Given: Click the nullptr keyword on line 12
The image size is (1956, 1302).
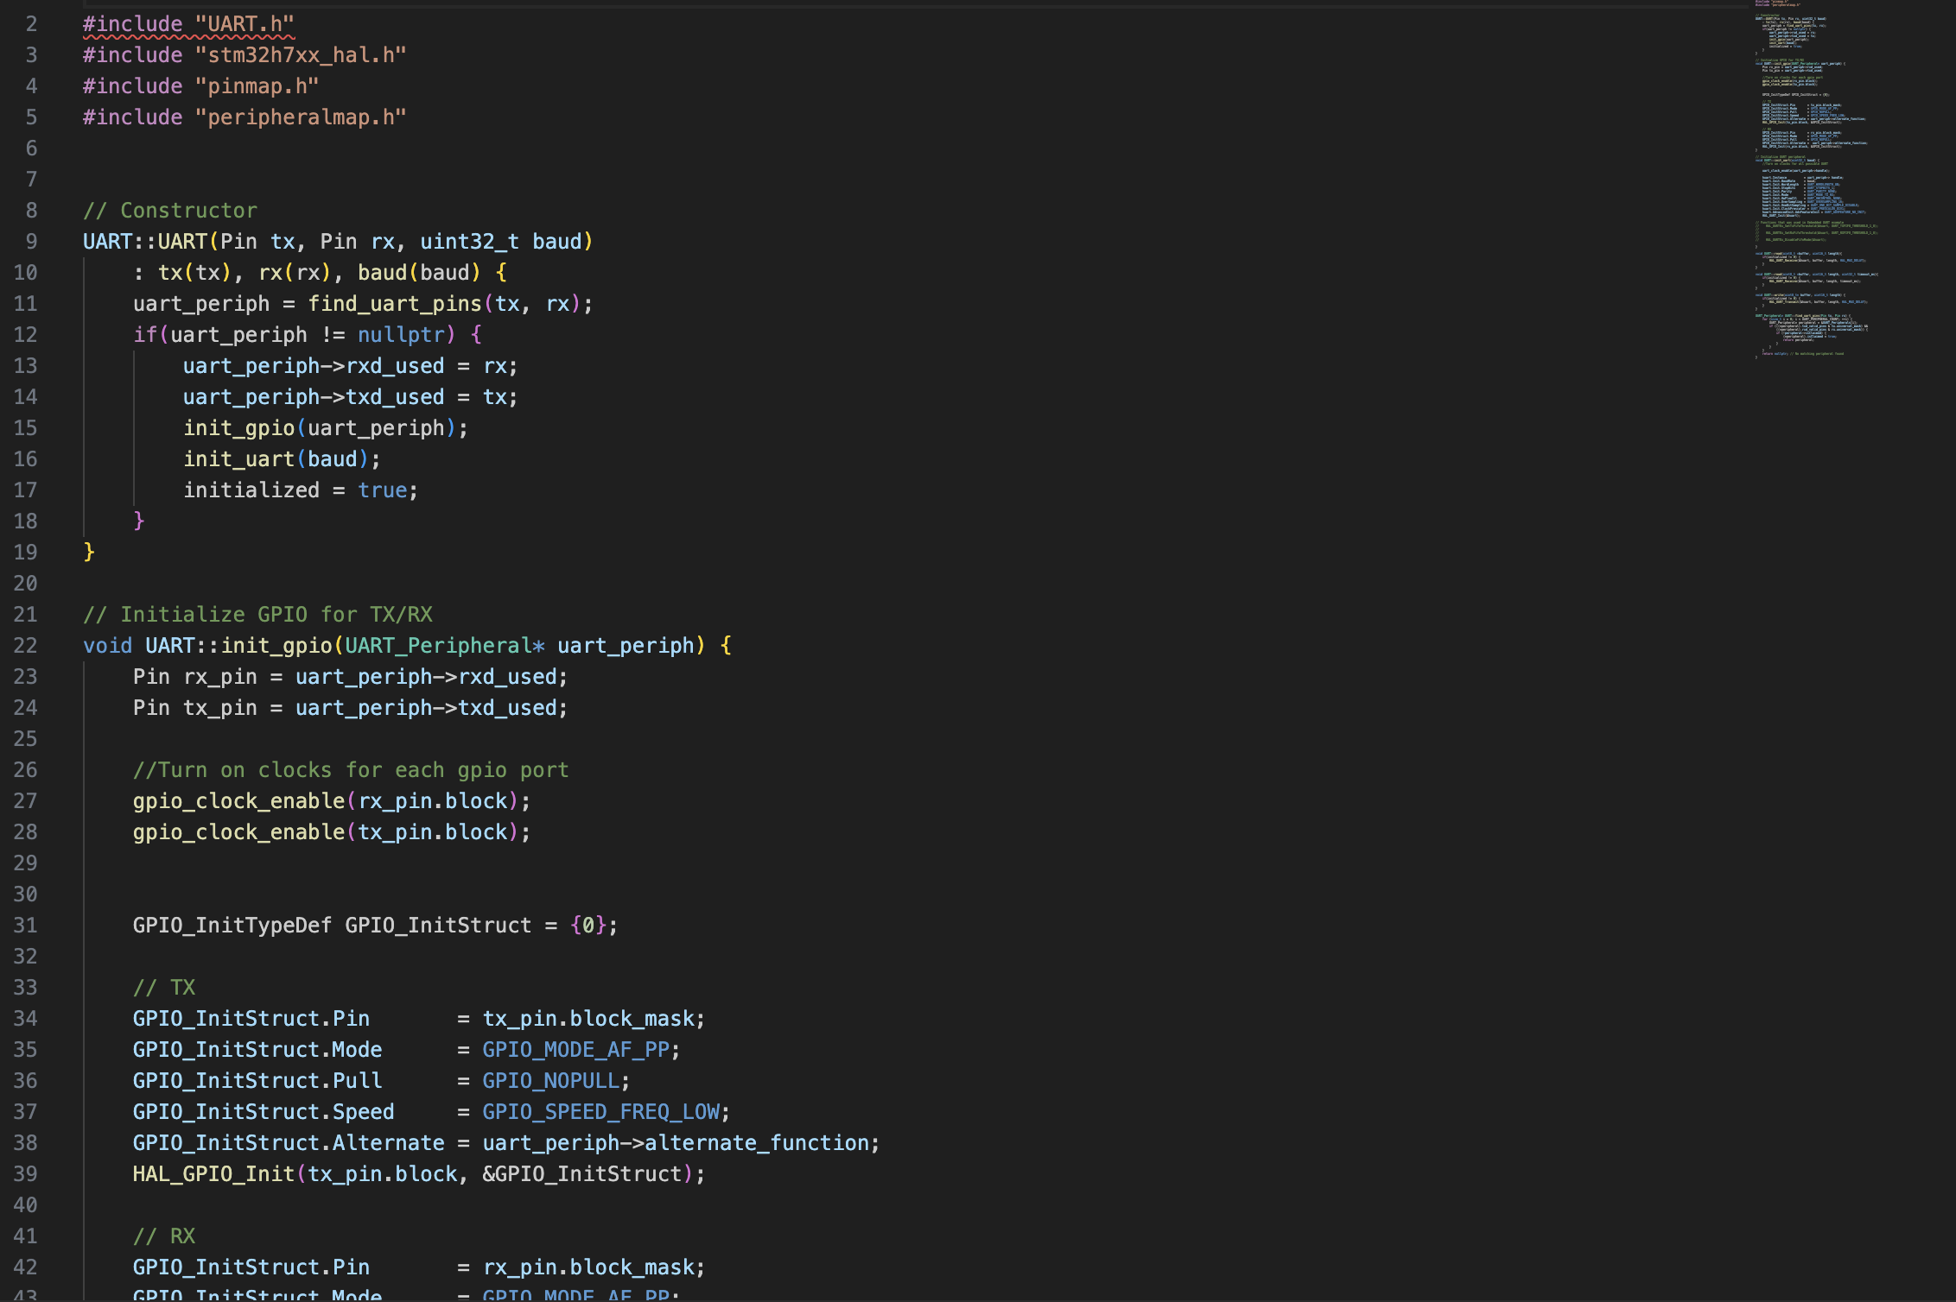Looking at the screenshot, I should click(401, 335).
